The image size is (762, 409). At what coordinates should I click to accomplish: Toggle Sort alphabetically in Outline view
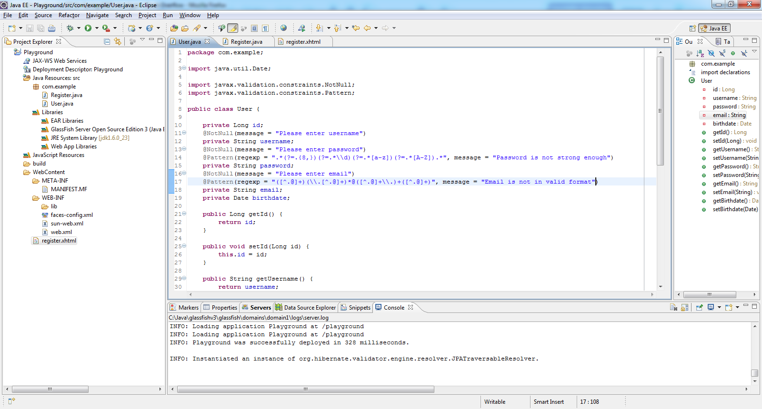point(700,53)
